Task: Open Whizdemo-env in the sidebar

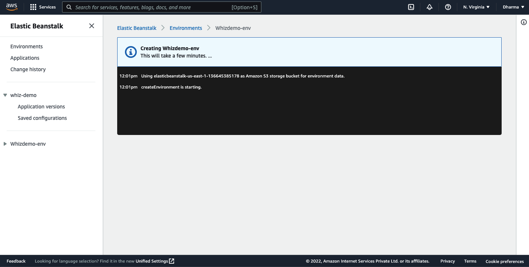Action: tap(28, 144)
